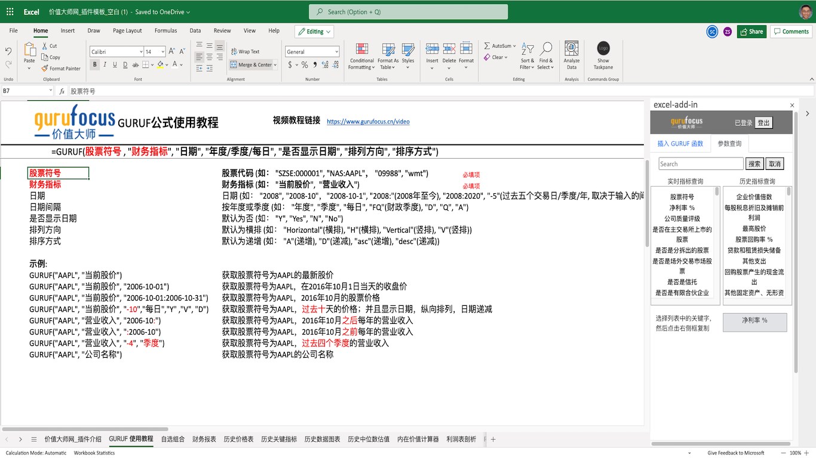816x458 pixels.
Task: Zoom in with the plus control
Action: [x=807, y=453]
